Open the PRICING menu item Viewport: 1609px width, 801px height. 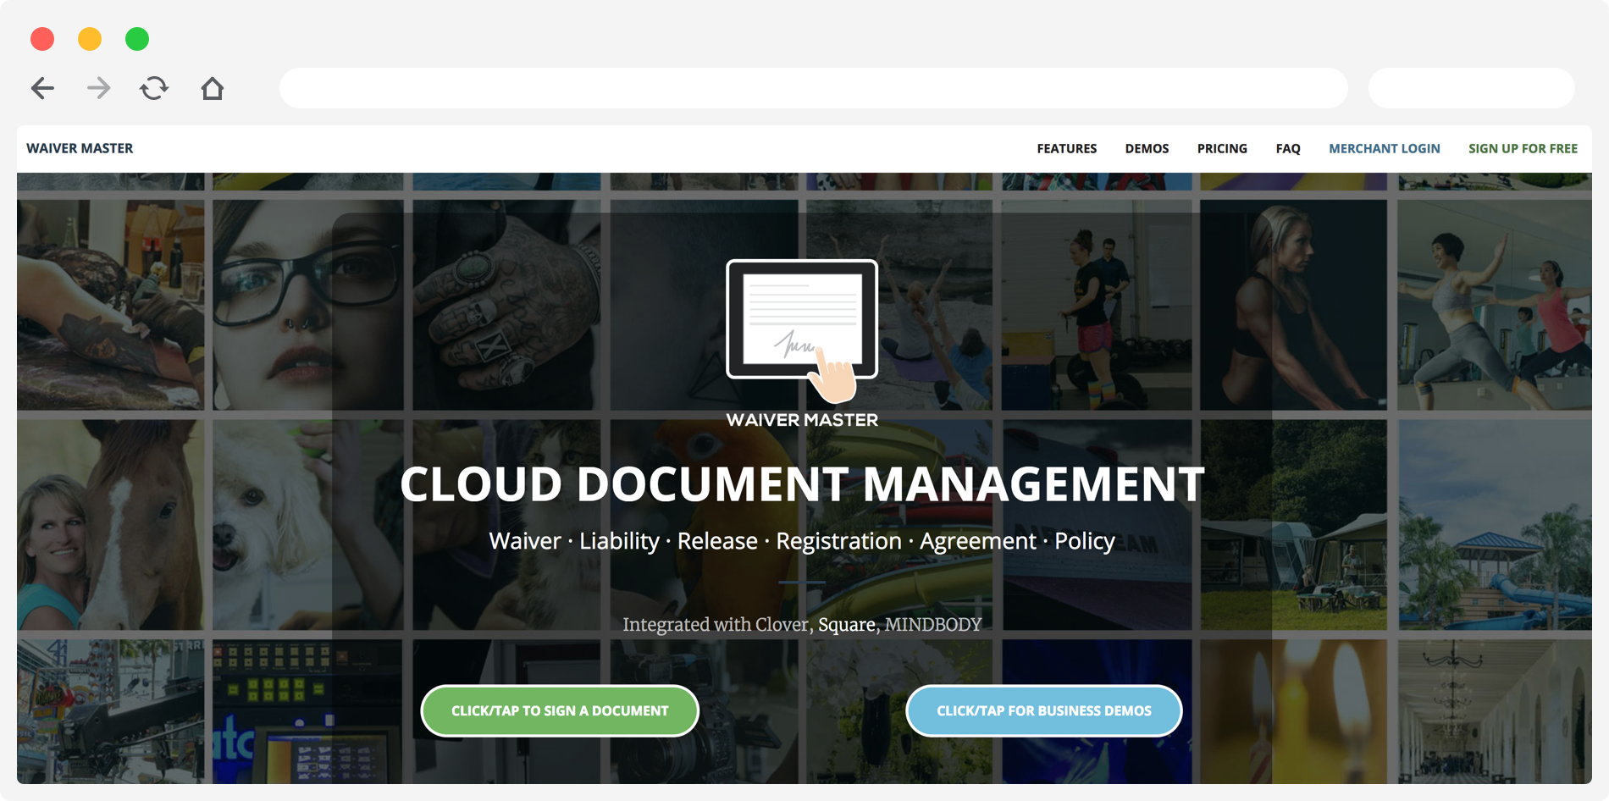pos(1222,148)
